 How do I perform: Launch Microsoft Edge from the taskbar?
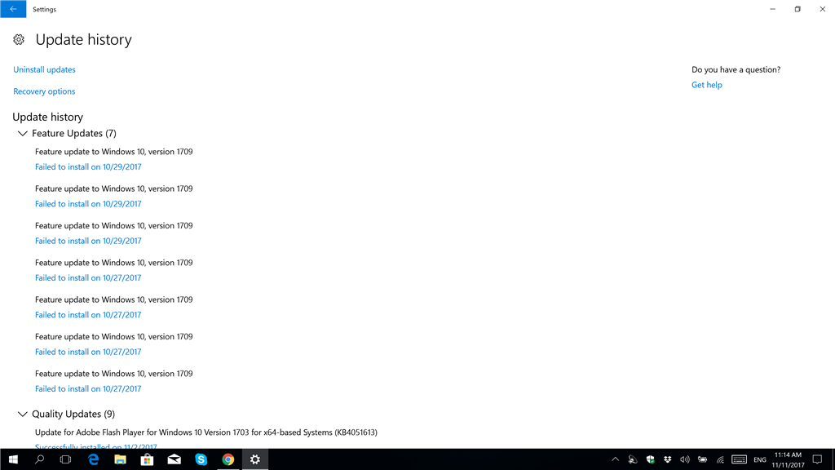[93, 459]
